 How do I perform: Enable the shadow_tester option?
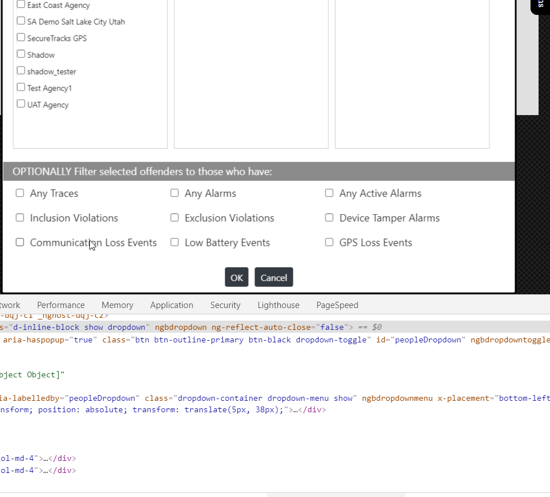coord(21,70)
